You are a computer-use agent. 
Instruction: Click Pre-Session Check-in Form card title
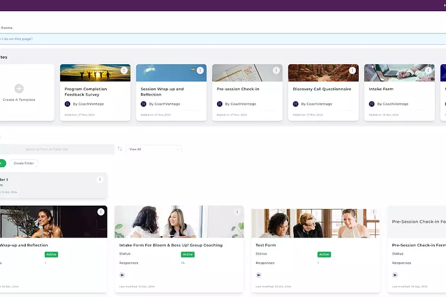[x=419, y=245]
